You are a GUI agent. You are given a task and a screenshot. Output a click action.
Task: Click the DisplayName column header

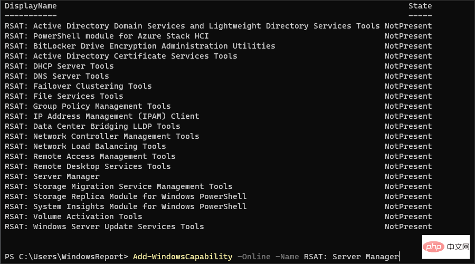(x=31, y=6)
